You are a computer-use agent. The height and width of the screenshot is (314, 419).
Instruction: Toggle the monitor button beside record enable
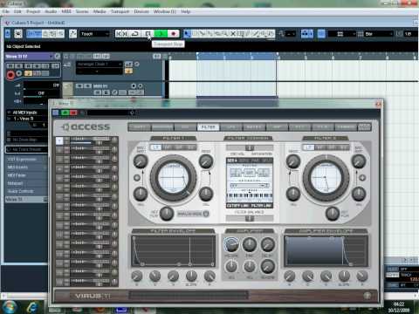pyautogui.click(x=19, y=73)
